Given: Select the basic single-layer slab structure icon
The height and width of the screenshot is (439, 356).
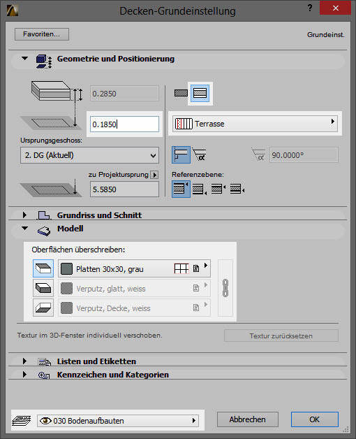Looking at the screenshot, I should 181,93.
